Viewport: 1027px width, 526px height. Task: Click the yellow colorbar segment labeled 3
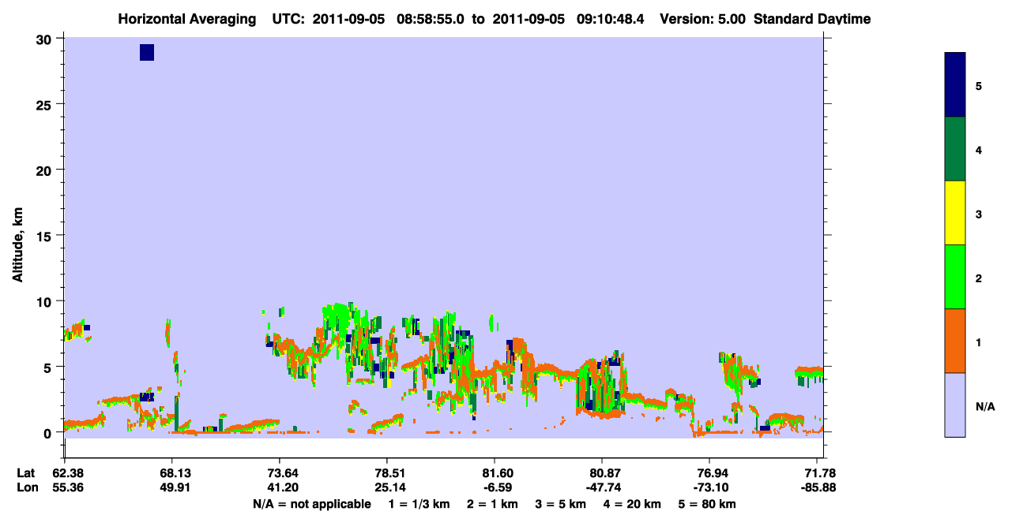coord(955,213)
